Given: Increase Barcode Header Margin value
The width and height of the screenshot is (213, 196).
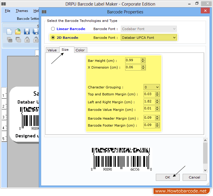Looking at the screenshot, I should coord(157,117).
